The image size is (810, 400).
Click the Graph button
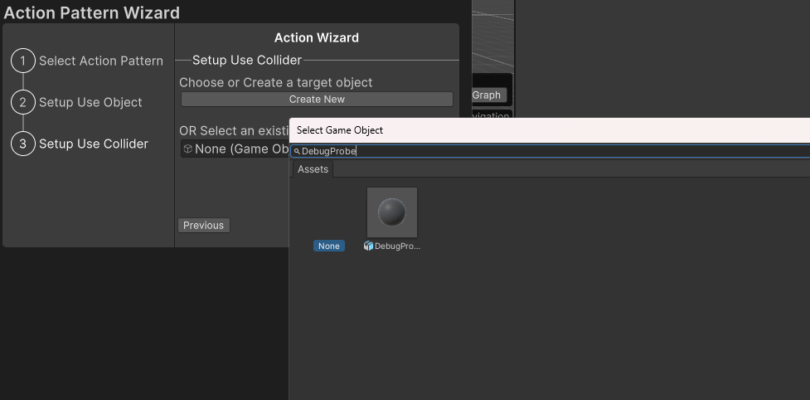pos(487,95)
